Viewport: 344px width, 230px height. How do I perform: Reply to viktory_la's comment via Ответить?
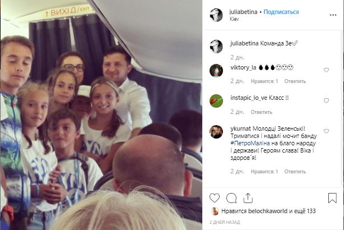pyautogui.click(x=295, y=81)
